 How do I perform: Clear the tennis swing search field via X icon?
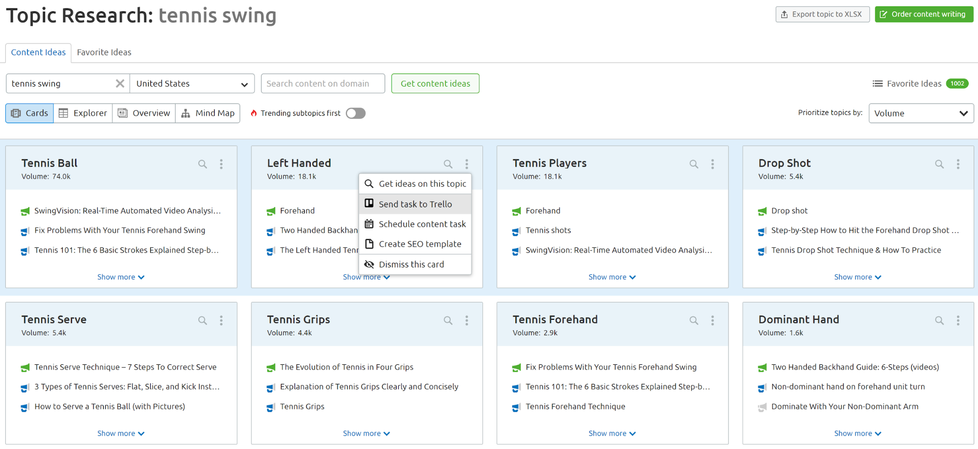120,83
